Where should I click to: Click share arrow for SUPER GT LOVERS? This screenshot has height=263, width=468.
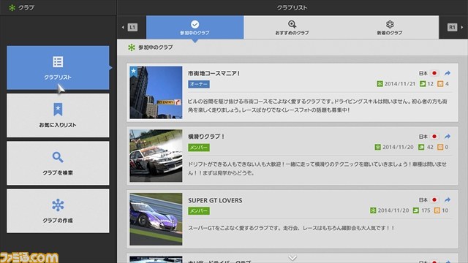(447, 199)
